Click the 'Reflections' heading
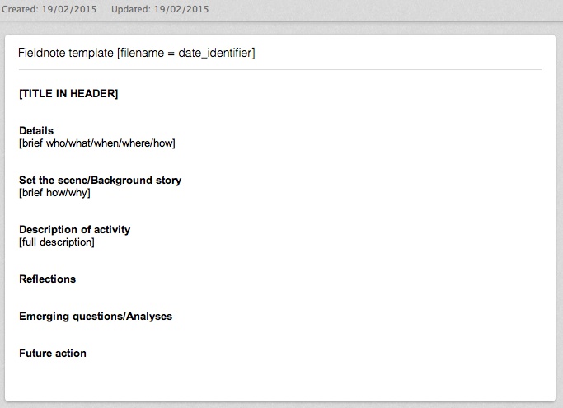563x408 pixels. 47,279
